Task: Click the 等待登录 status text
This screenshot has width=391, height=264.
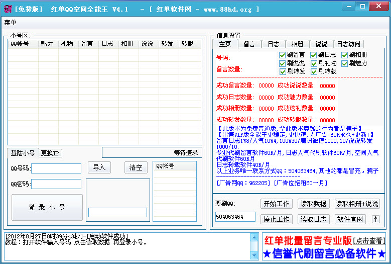Action: point(186,152)
